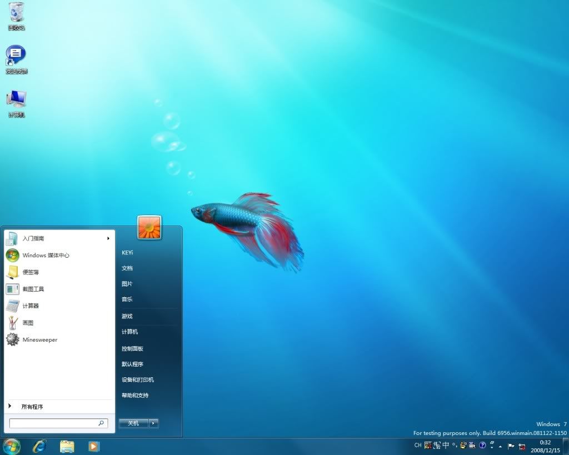569x455 pixels.
Task: Open 默认程序 default programs
Action: [x=132, y=364]
